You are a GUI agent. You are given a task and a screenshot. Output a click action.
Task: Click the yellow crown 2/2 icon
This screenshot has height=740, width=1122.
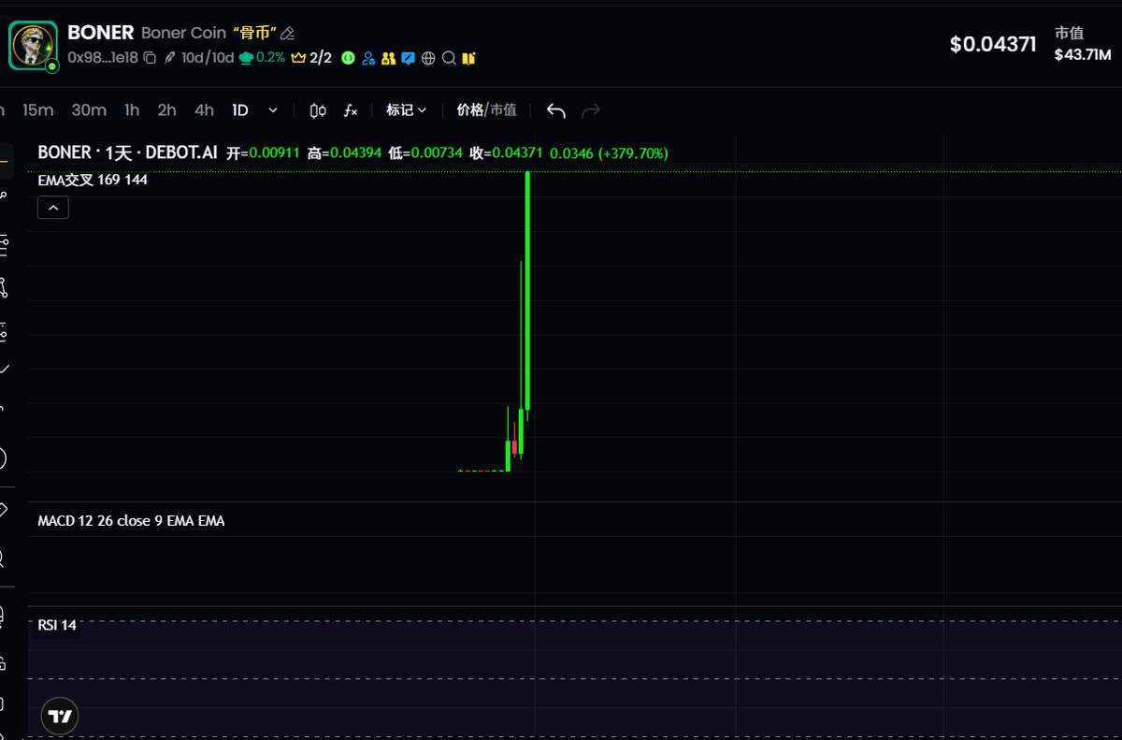pos(311,58)
